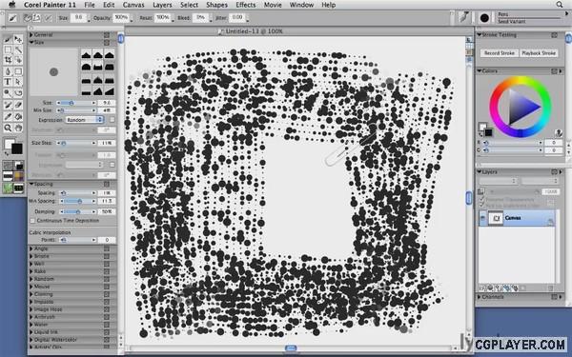This screenshot has width=572, height=357.
Task: Collapse the Stroke Testing panel
Action: 480,35
